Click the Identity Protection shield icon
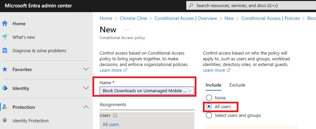Viewport: 316px width, 129px height. (5, 121)
